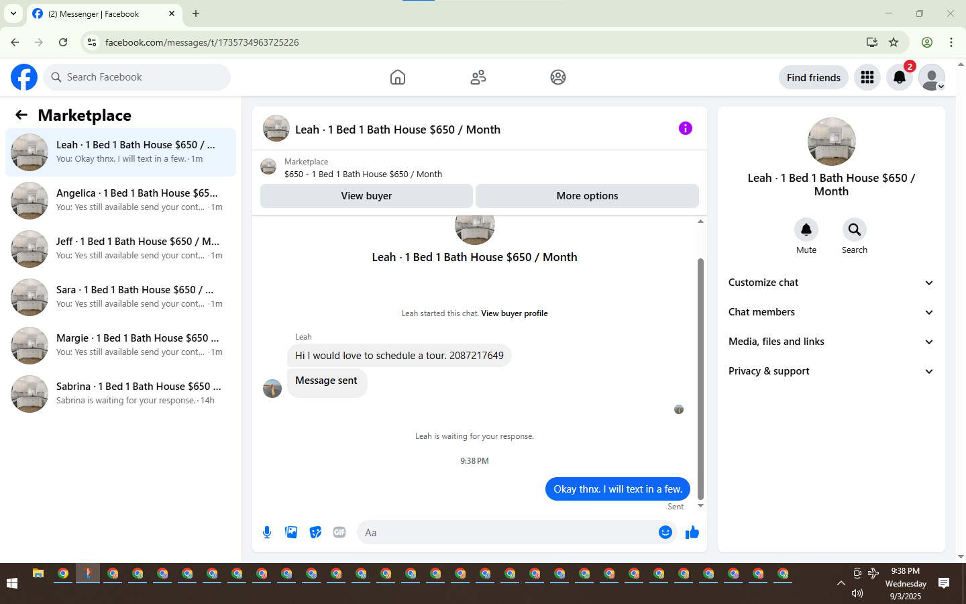Open the Windows action center notifications

pyautogui.click(x=944, y=583)
